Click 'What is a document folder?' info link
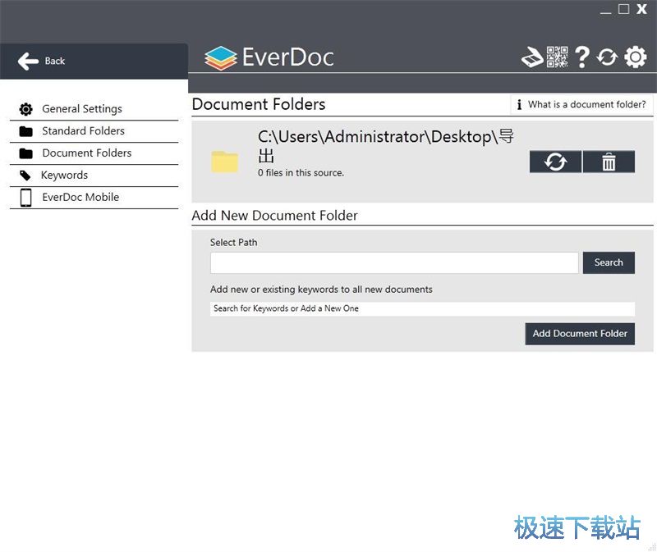 tap(581, 104)
